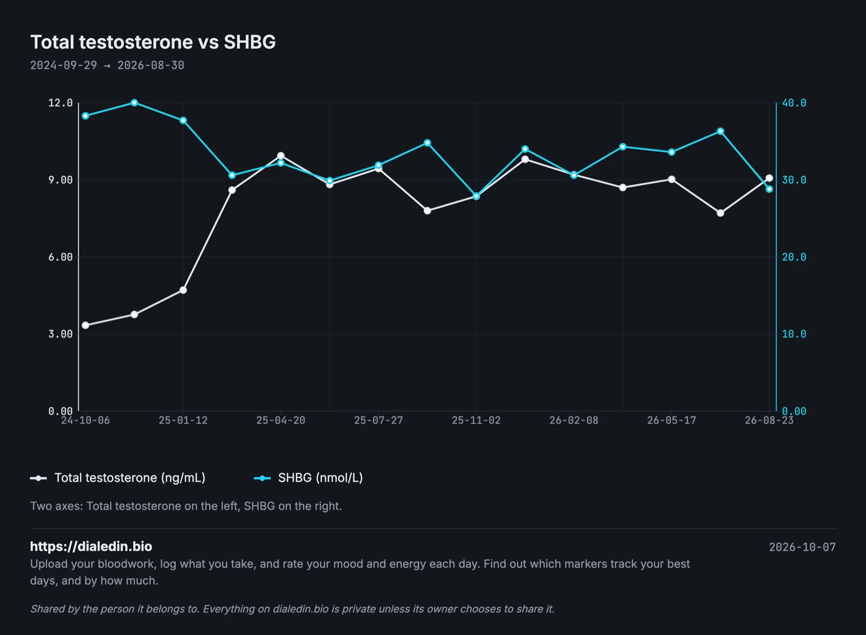
Task: Click the 'Upload your bloodwork' description paragraph
Action: pos(360,572)
